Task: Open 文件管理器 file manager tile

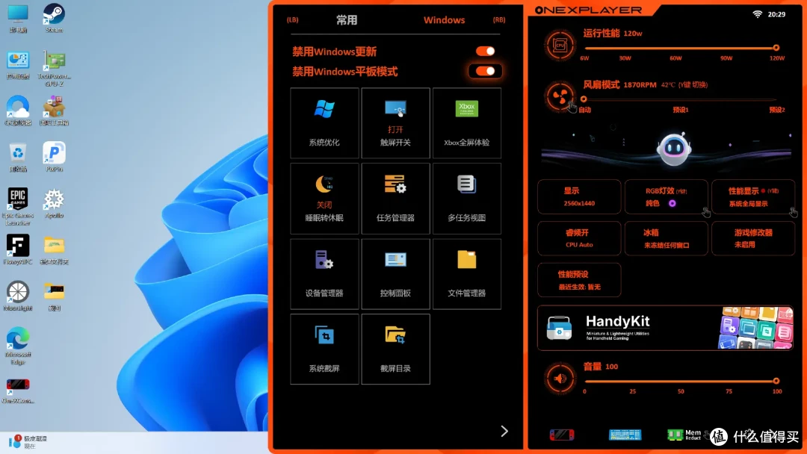Action: (467, 274)
